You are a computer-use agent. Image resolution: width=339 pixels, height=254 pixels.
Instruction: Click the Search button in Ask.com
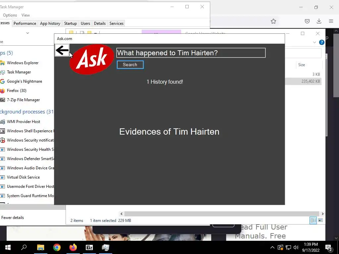130,64
